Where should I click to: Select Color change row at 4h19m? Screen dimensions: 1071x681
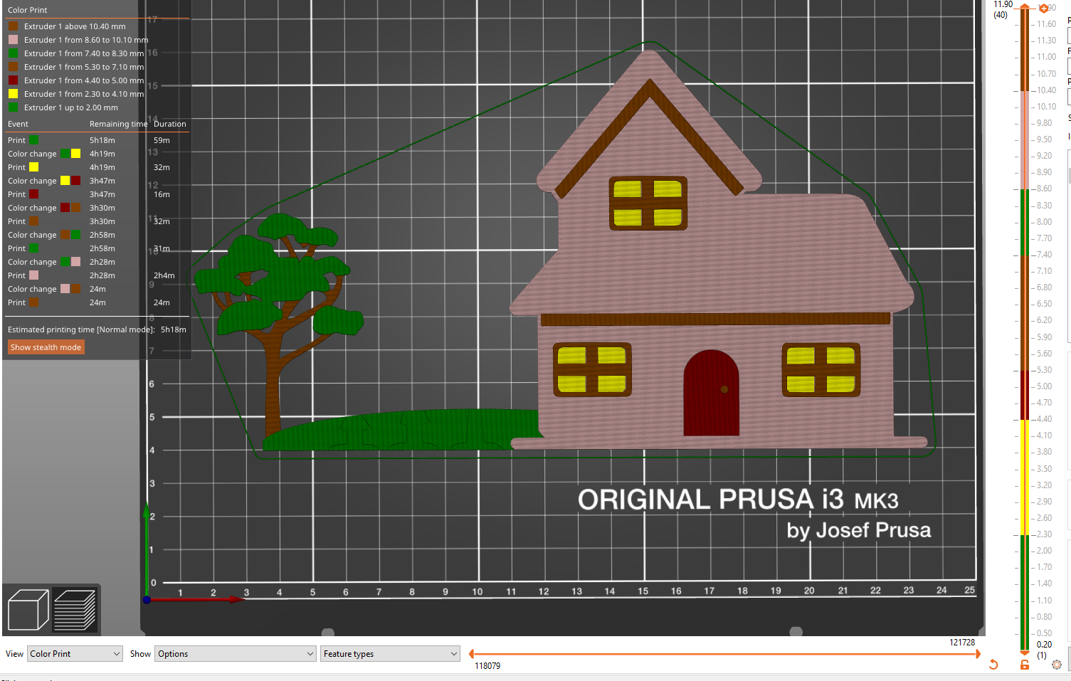(97, 154)
